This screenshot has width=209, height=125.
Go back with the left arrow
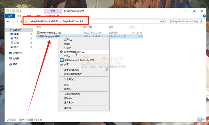pos(8,21)
